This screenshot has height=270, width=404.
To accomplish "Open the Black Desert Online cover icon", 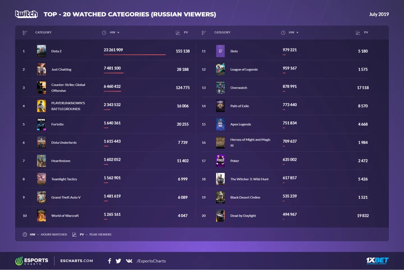I will (x=221, y=197).
